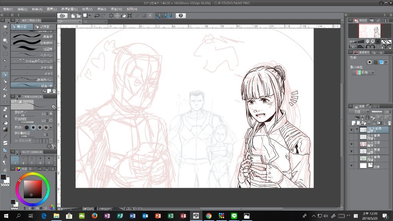The image size is (393, 221).
Task: Pick brush size preset 5
Action: (x=32, y=160)
